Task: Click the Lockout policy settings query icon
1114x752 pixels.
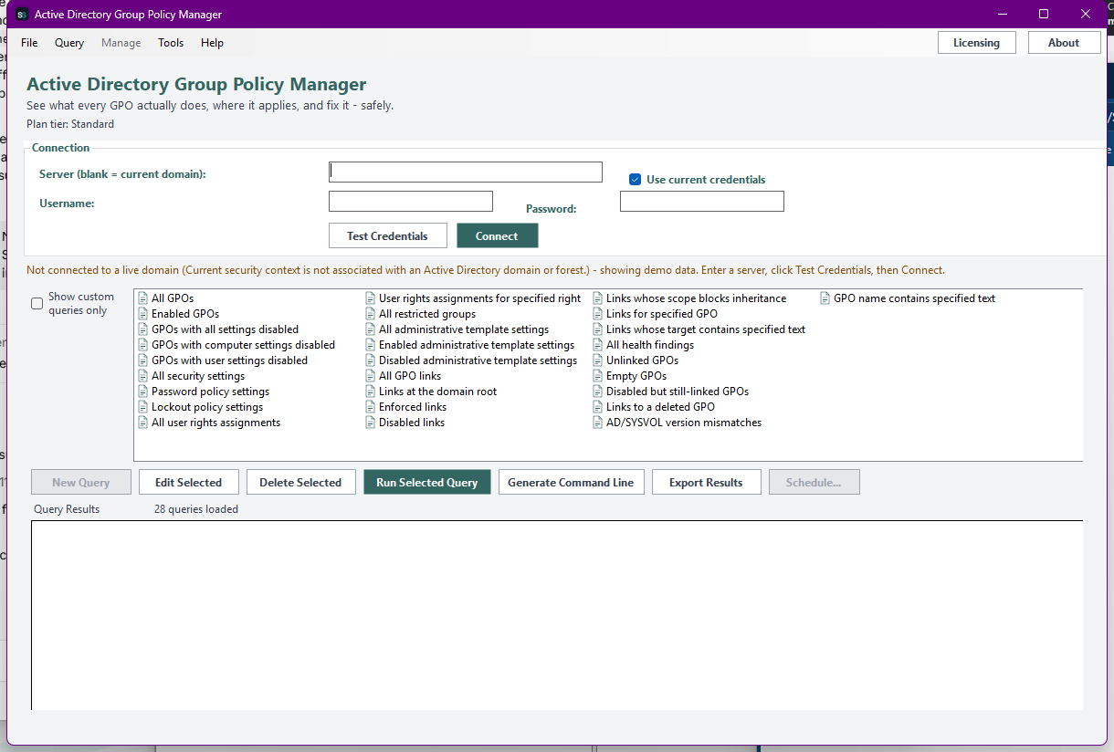Action: (142, 407)
